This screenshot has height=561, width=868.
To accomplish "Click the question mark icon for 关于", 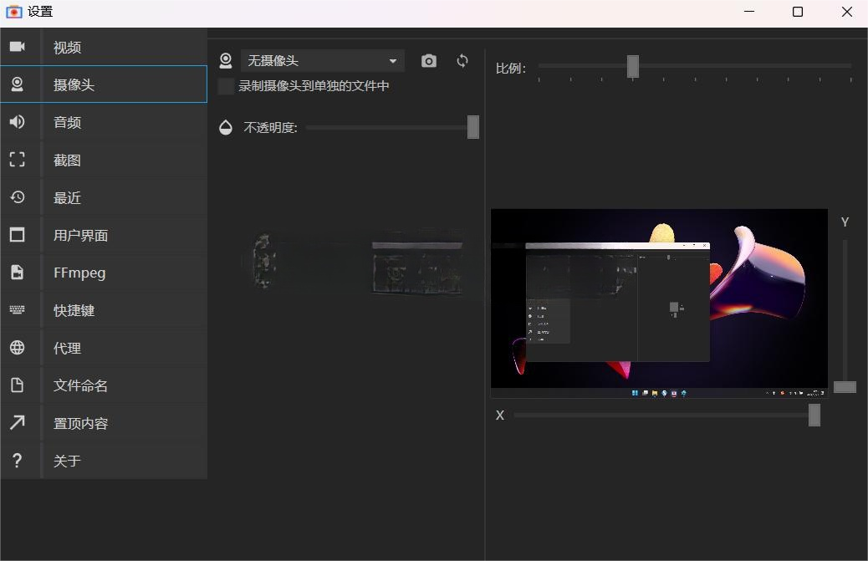I will (18, 461).
